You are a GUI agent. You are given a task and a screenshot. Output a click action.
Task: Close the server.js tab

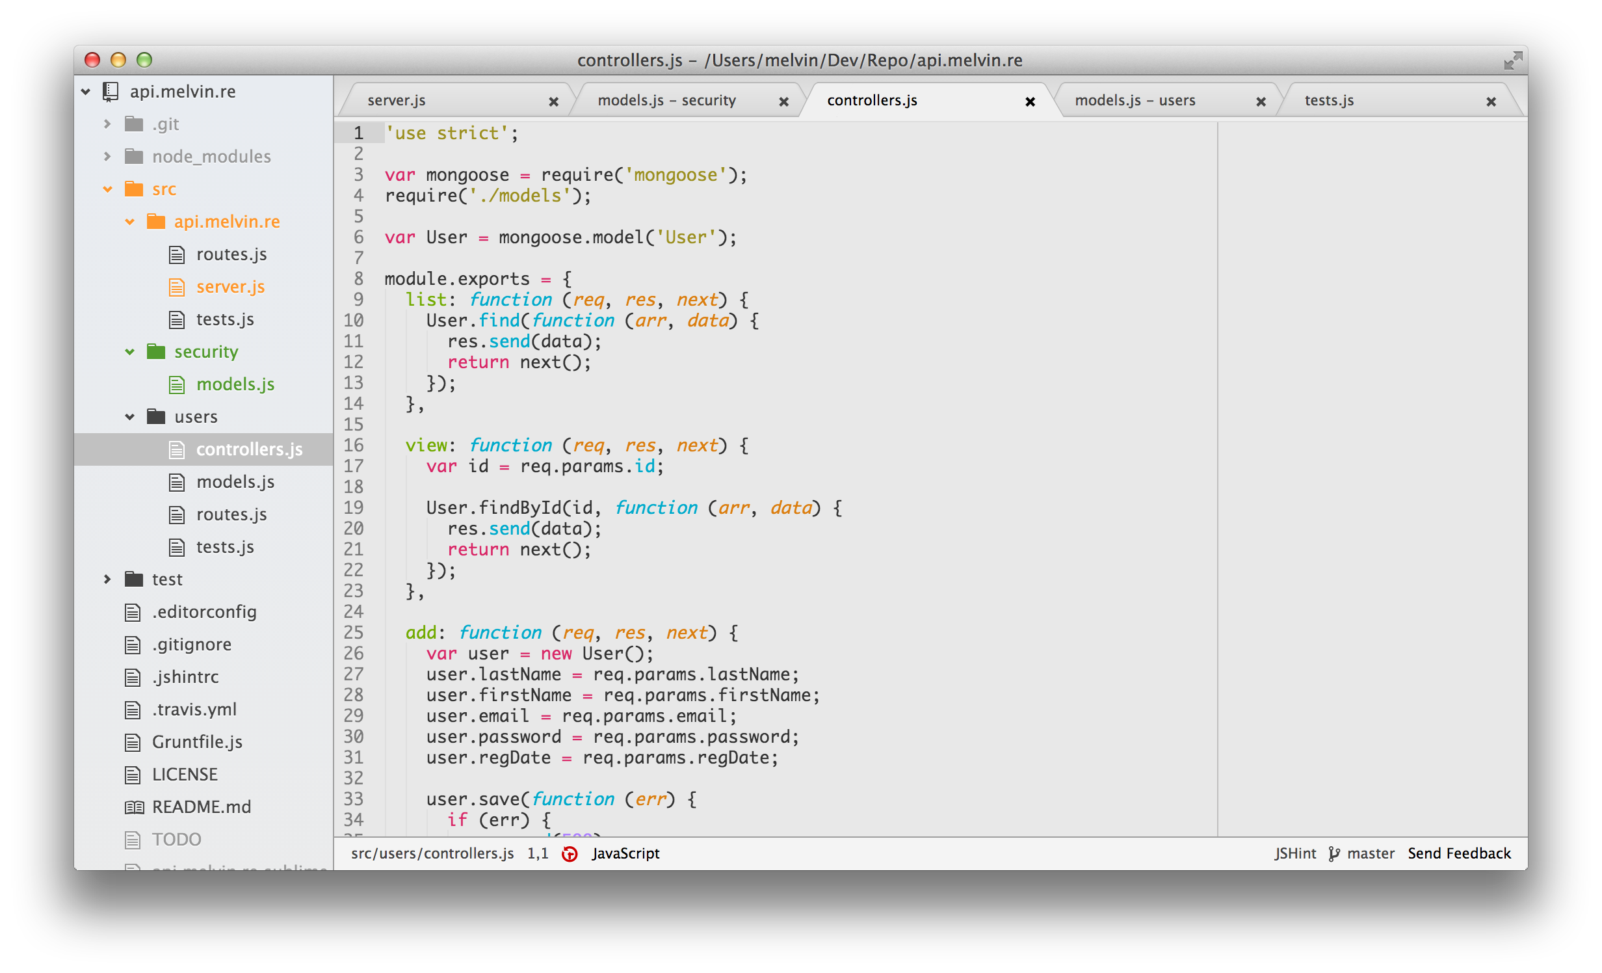(x=554, y=101)
